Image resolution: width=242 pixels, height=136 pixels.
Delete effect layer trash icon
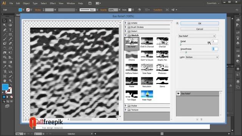point(201,119)
